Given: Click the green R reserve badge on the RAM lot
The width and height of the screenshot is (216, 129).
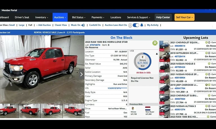Looking at the screenshot, I should coord(155,43).
